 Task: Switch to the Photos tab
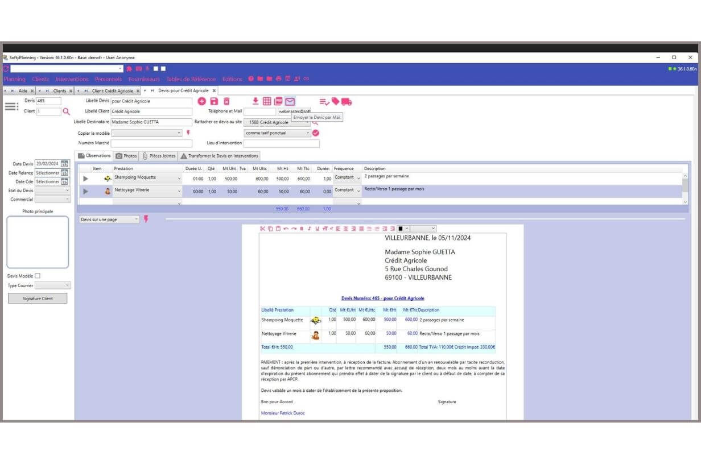click(126, 156)
